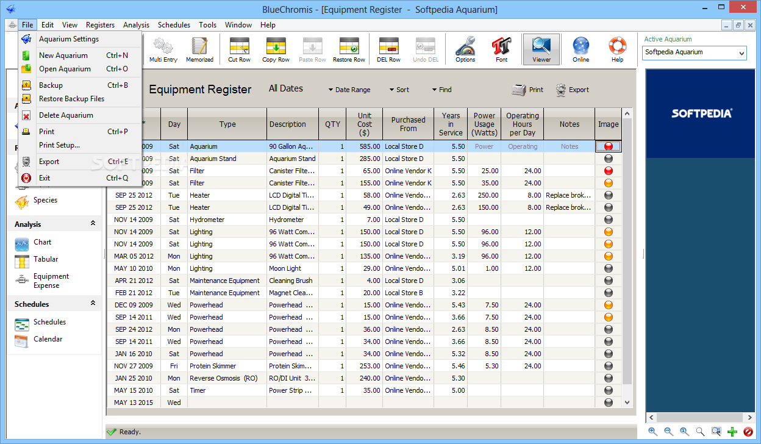This screenshot has width=761, height=444.
Task: Click zoom in magnifier in viewer
Action: tap(653, 431)
